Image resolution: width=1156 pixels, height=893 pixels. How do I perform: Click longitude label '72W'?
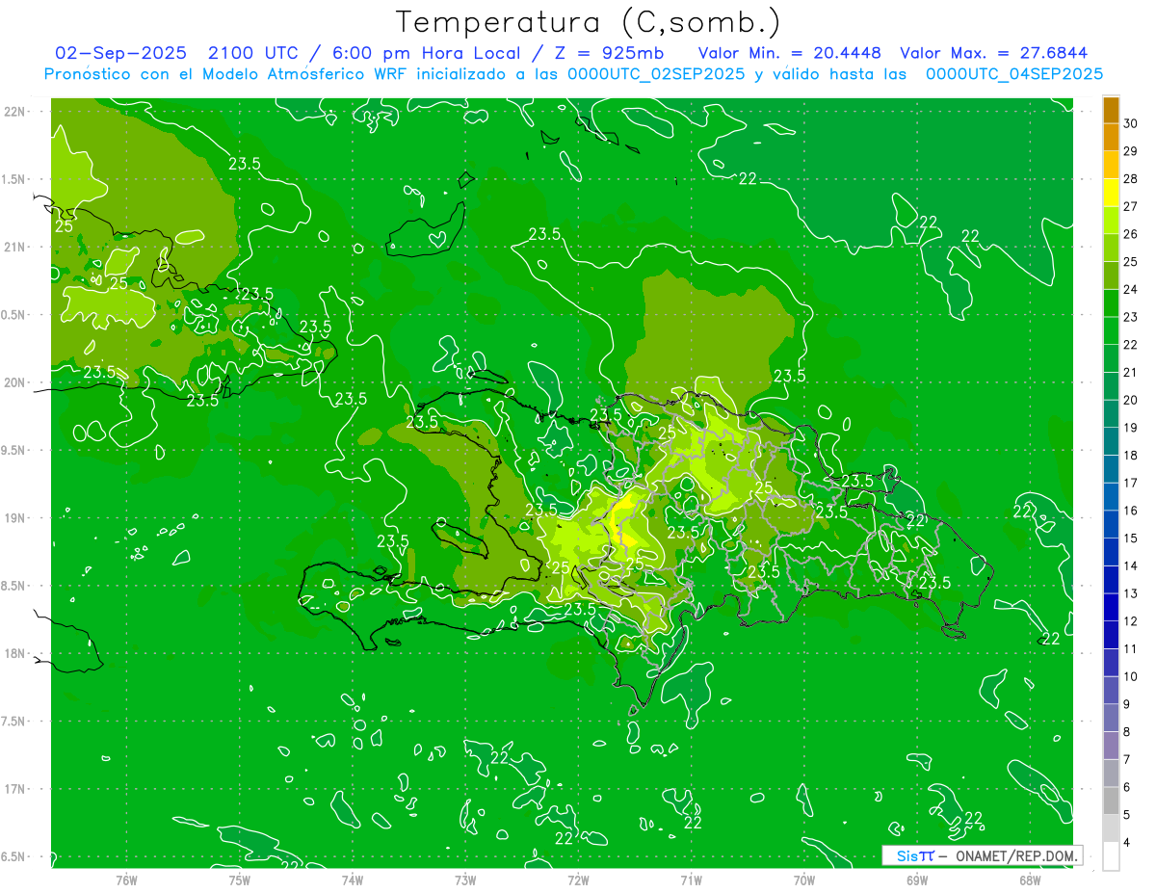pyautogui.click(x=578, y=880)
